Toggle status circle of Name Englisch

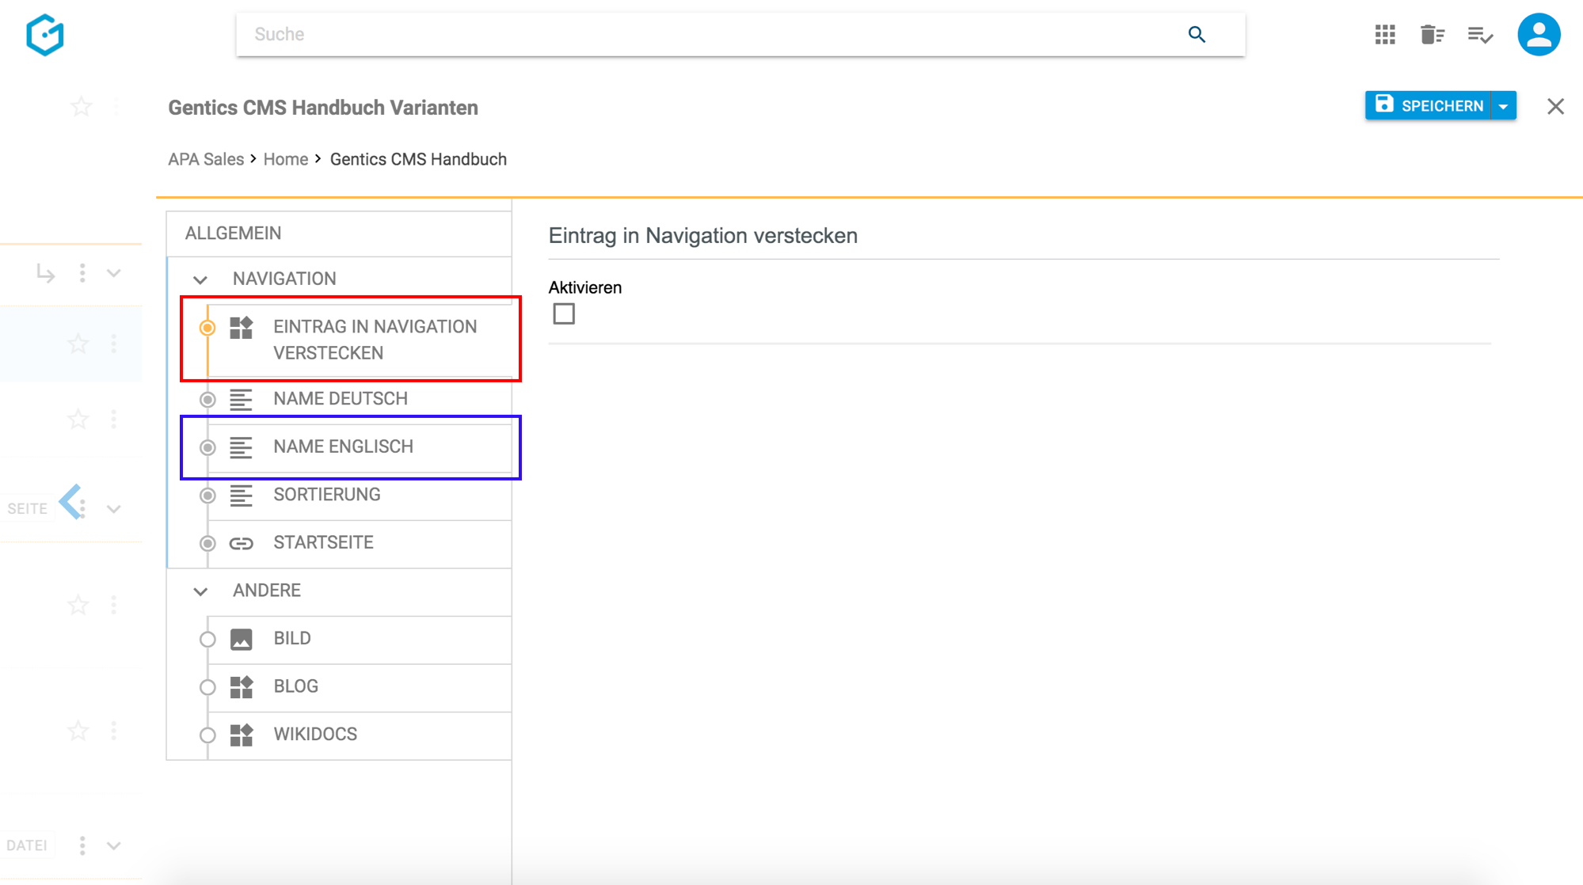click(x=207, y=448)
